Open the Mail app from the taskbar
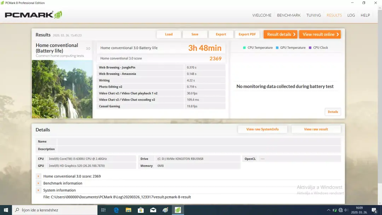 [153, 210]
